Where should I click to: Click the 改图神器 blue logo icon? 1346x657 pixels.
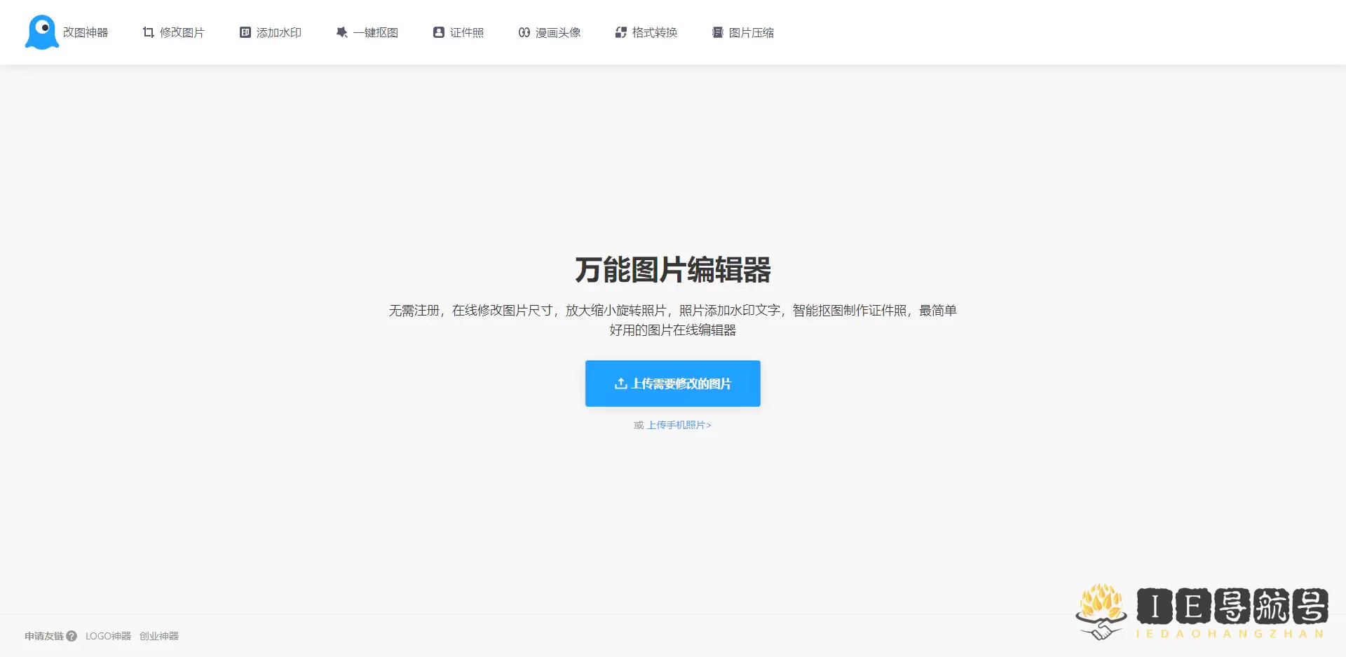(41, 31)
